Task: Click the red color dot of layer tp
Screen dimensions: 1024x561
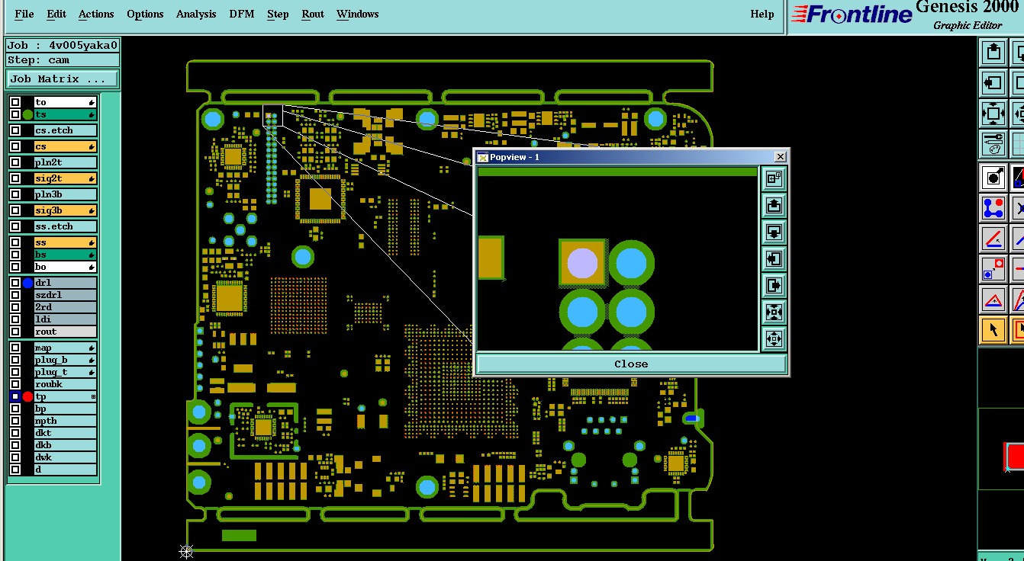Action: coord(28,396)
